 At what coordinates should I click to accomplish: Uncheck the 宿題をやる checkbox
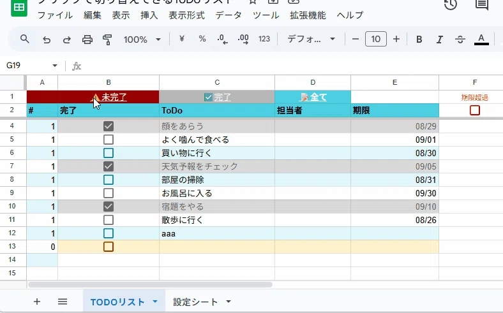[x=109, y=207]
